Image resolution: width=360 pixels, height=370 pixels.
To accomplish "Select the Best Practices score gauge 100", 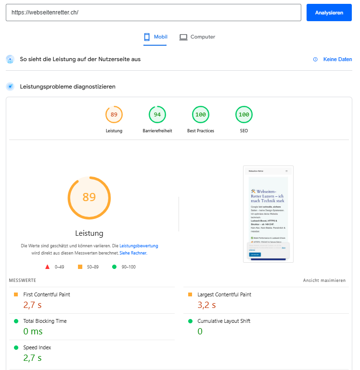I will tap(201, 115).
